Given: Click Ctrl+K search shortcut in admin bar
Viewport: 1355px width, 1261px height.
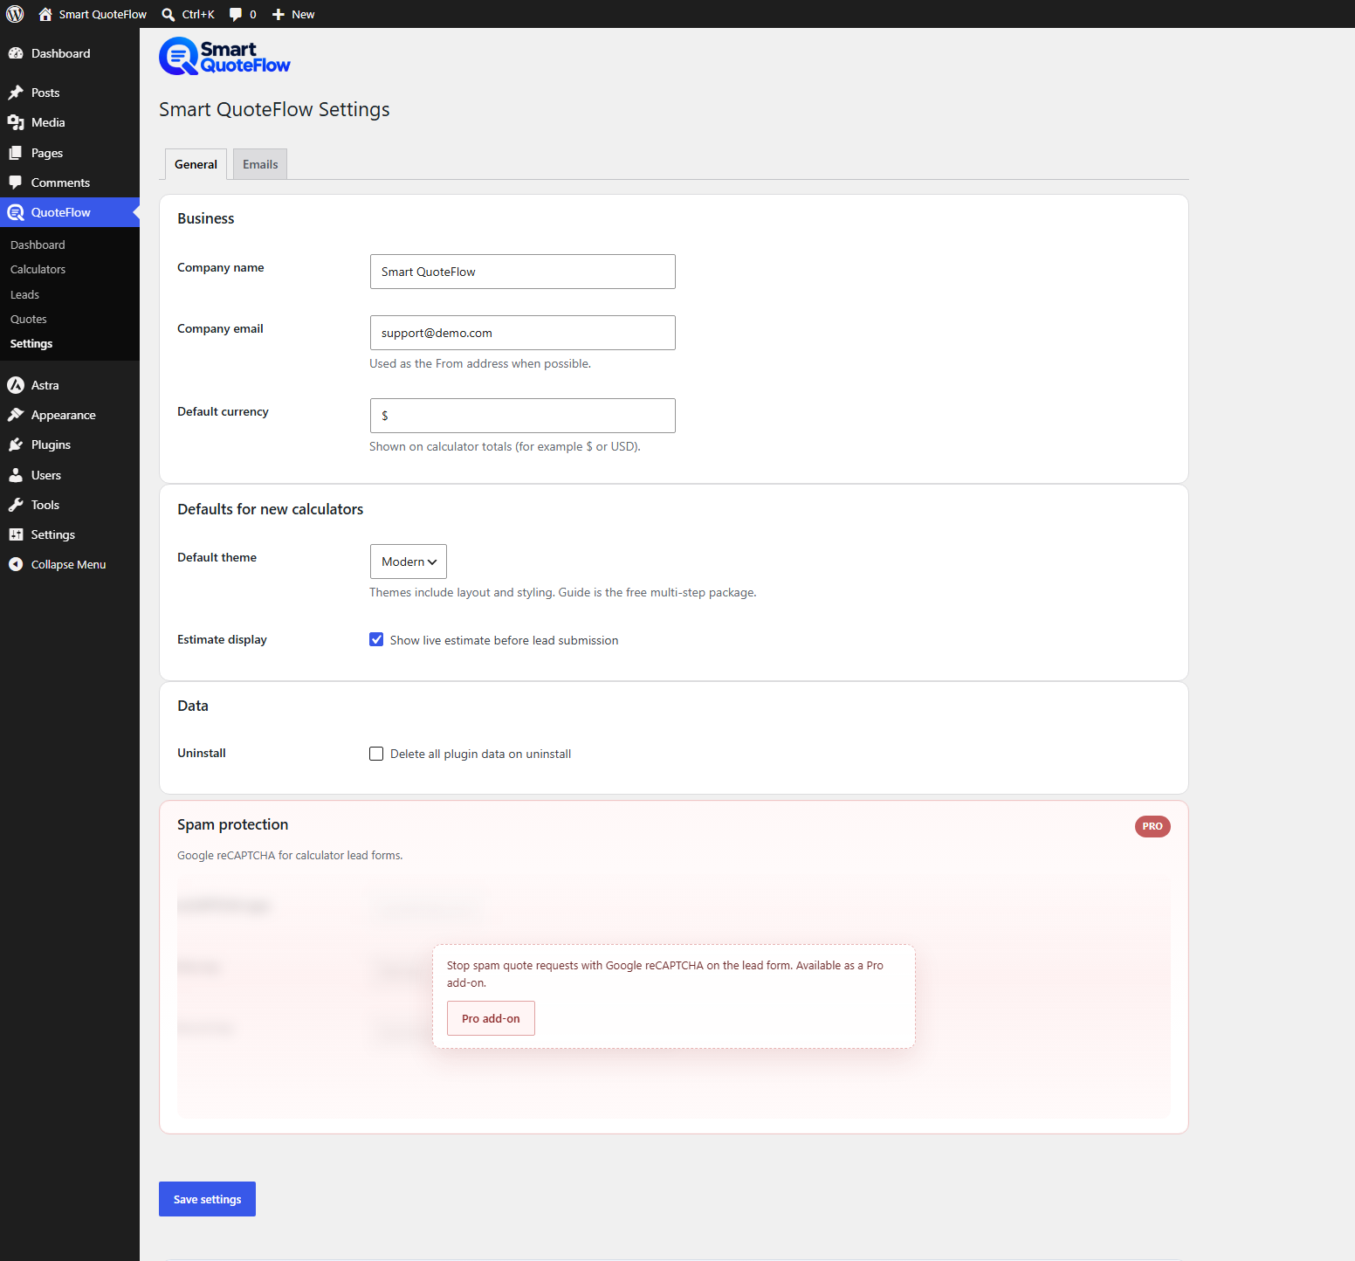Looking at the screenshot, I should [198, 14].
